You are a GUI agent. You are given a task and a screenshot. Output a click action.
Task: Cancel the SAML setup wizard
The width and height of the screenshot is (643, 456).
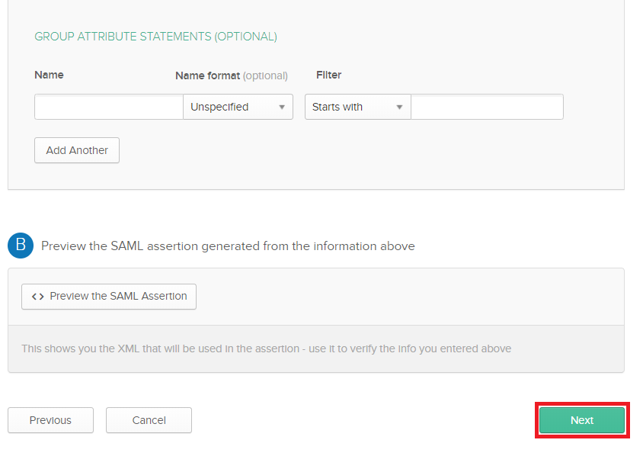tap(149, 420)
